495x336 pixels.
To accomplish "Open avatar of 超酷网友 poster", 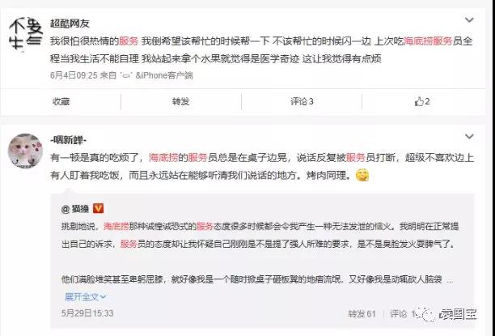I will click(x=25, y=34).
